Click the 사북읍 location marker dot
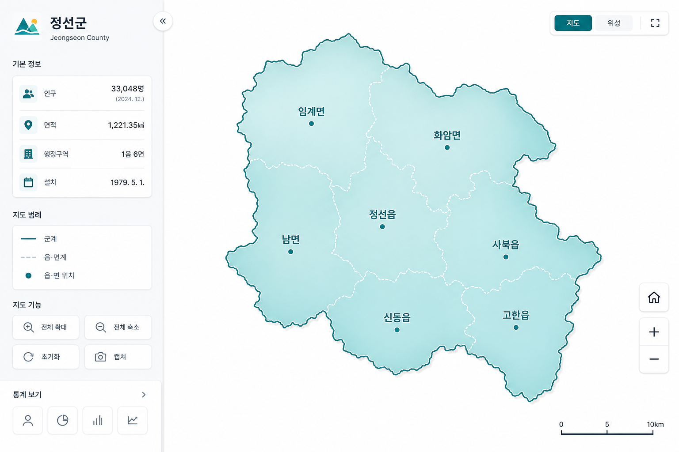Screen dimensions: 679x452 pos(506,257)
